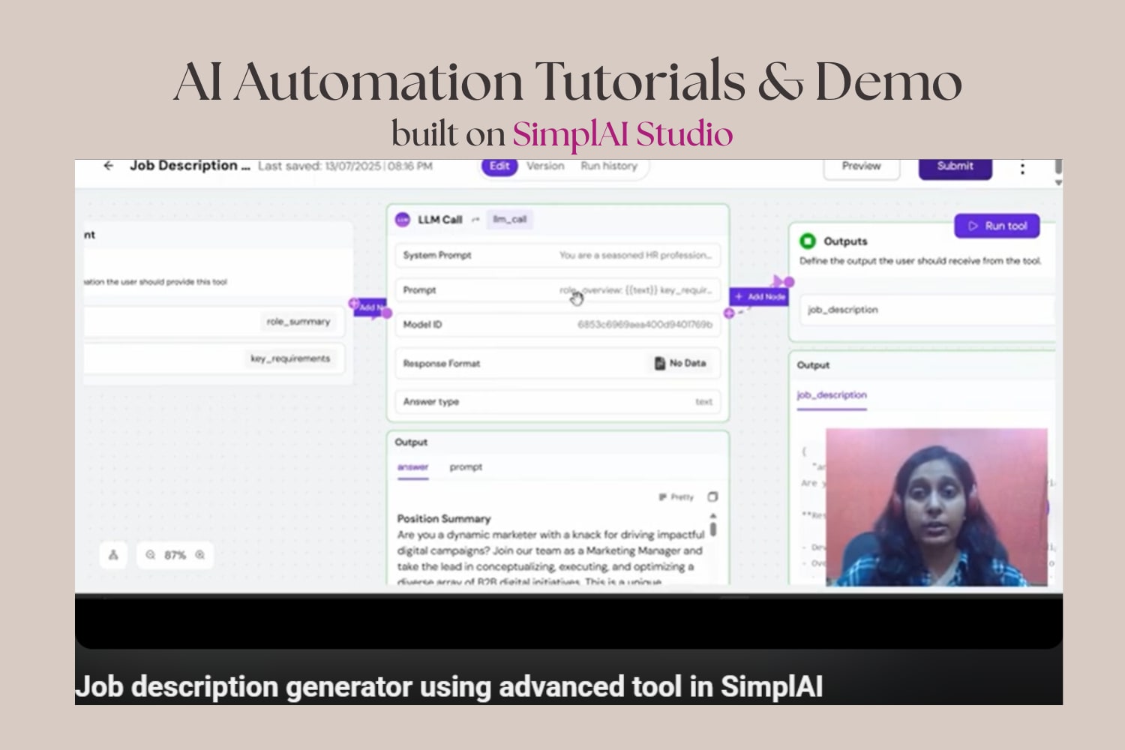
Task: Click the role_summary input tag
Action: (x=298, y=322)
